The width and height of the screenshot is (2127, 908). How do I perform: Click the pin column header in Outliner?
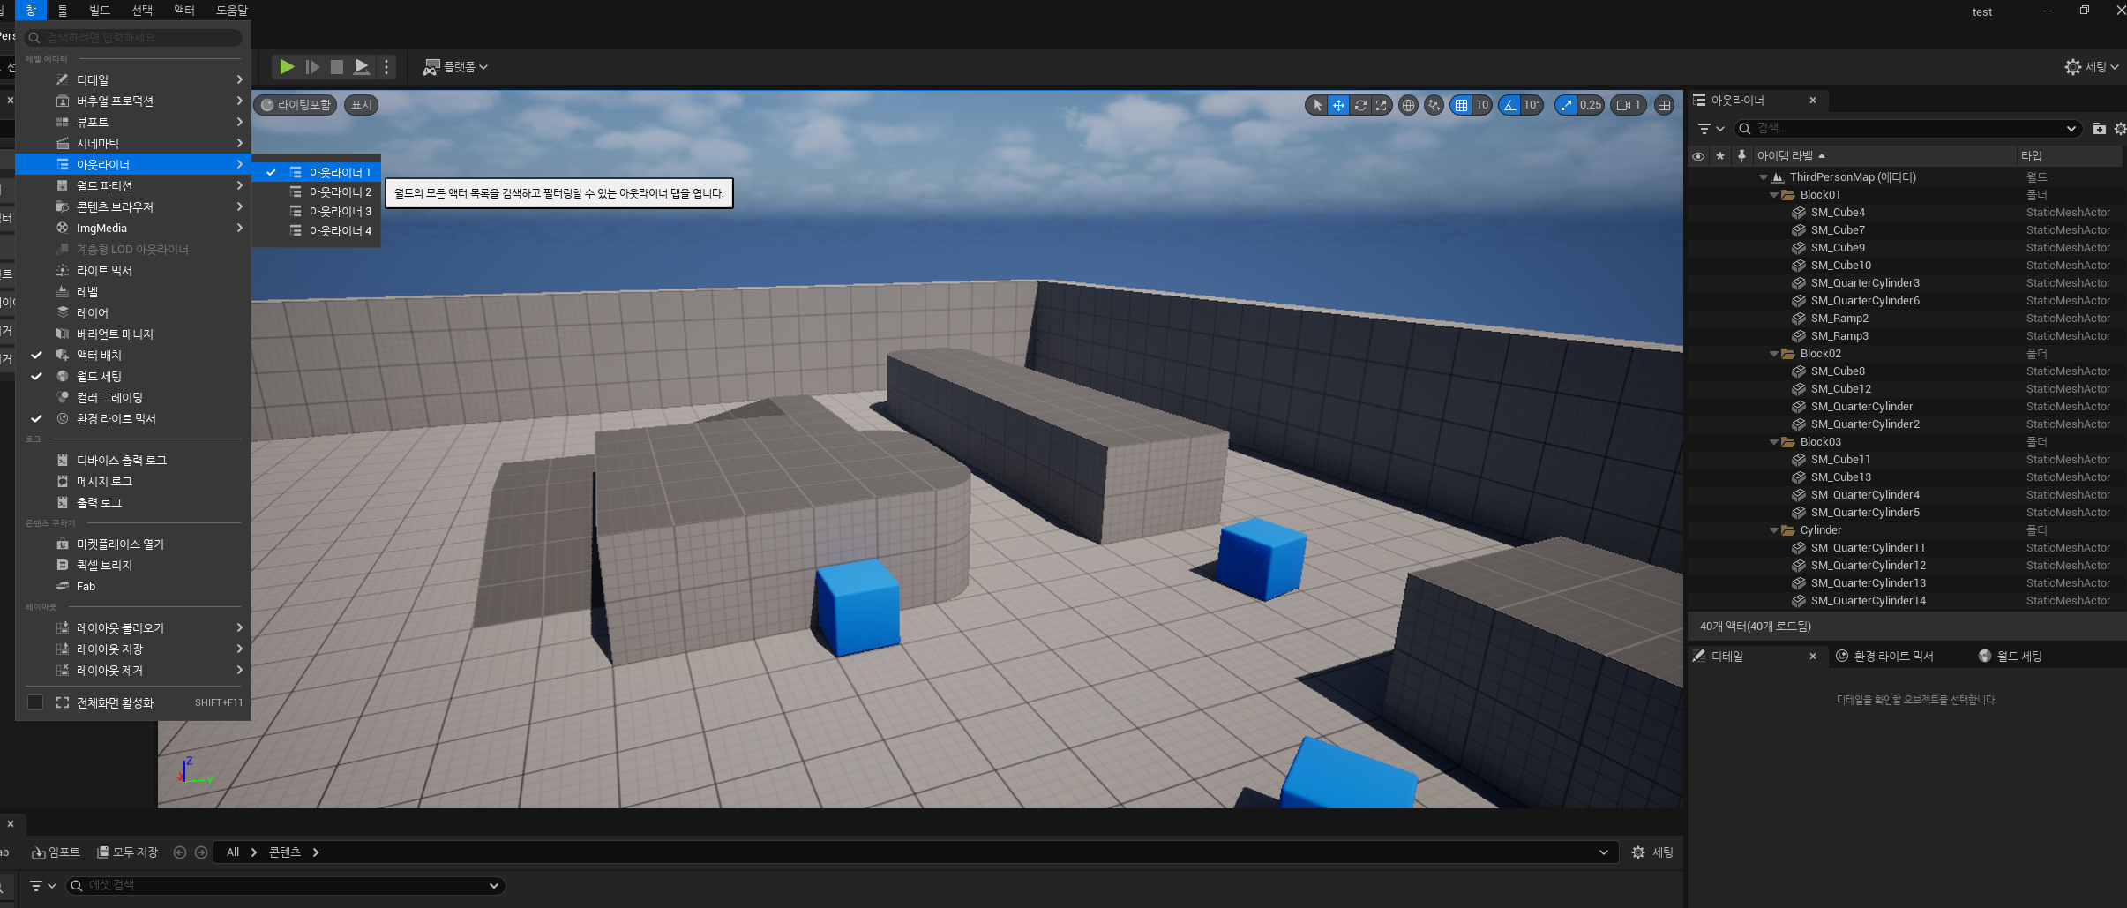[1741, 156]
